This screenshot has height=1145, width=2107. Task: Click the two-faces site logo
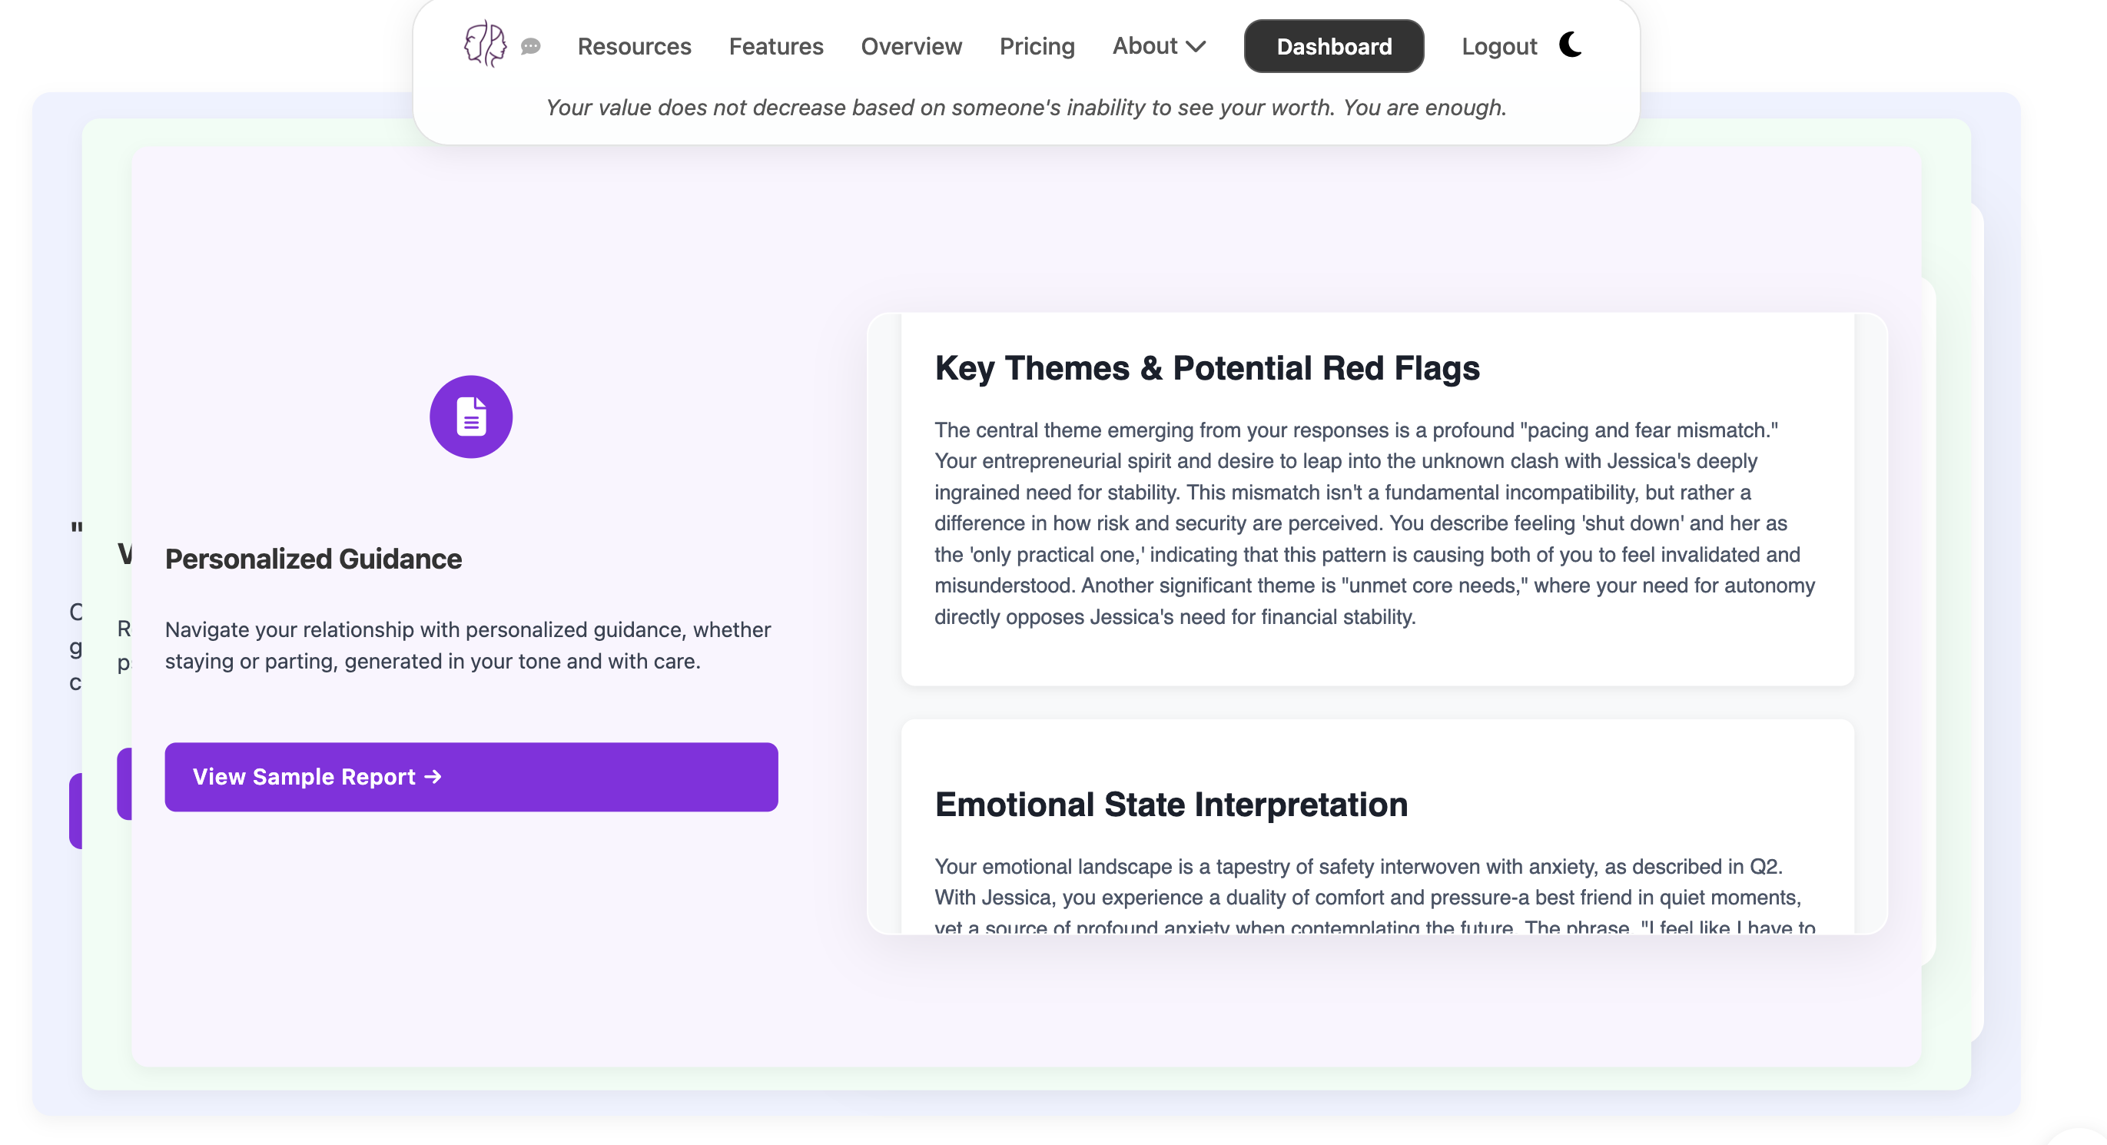pos(485,44)
